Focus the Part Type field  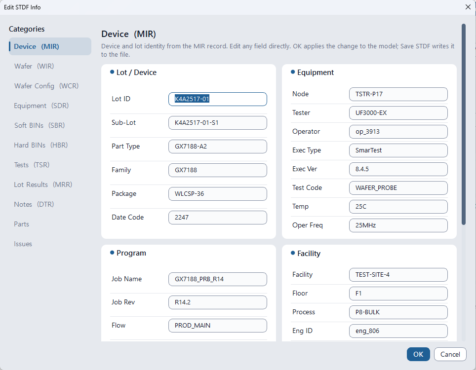tap(218, 147)
